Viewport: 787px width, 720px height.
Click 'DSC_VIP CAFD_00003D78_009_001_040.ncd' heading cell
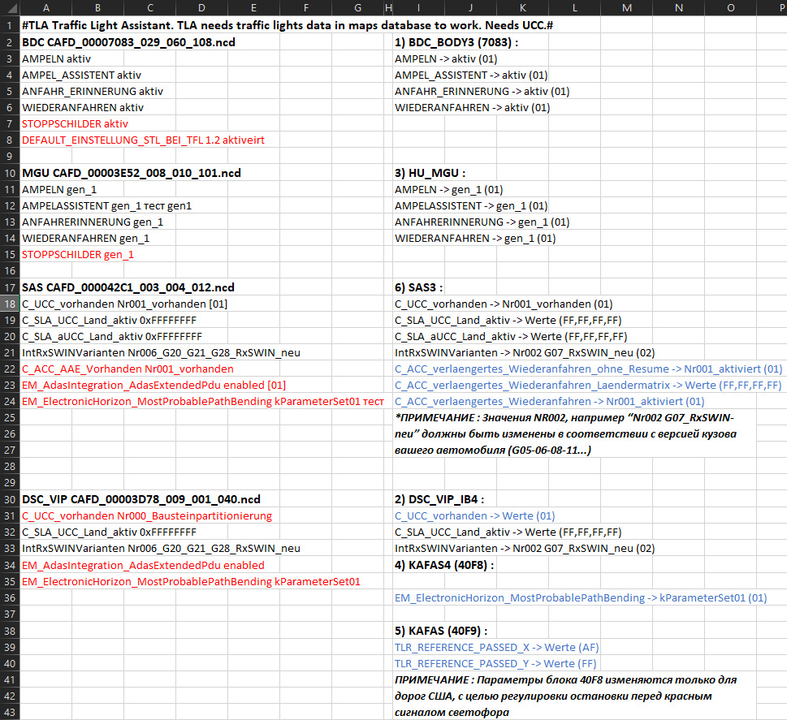[141, 499]
